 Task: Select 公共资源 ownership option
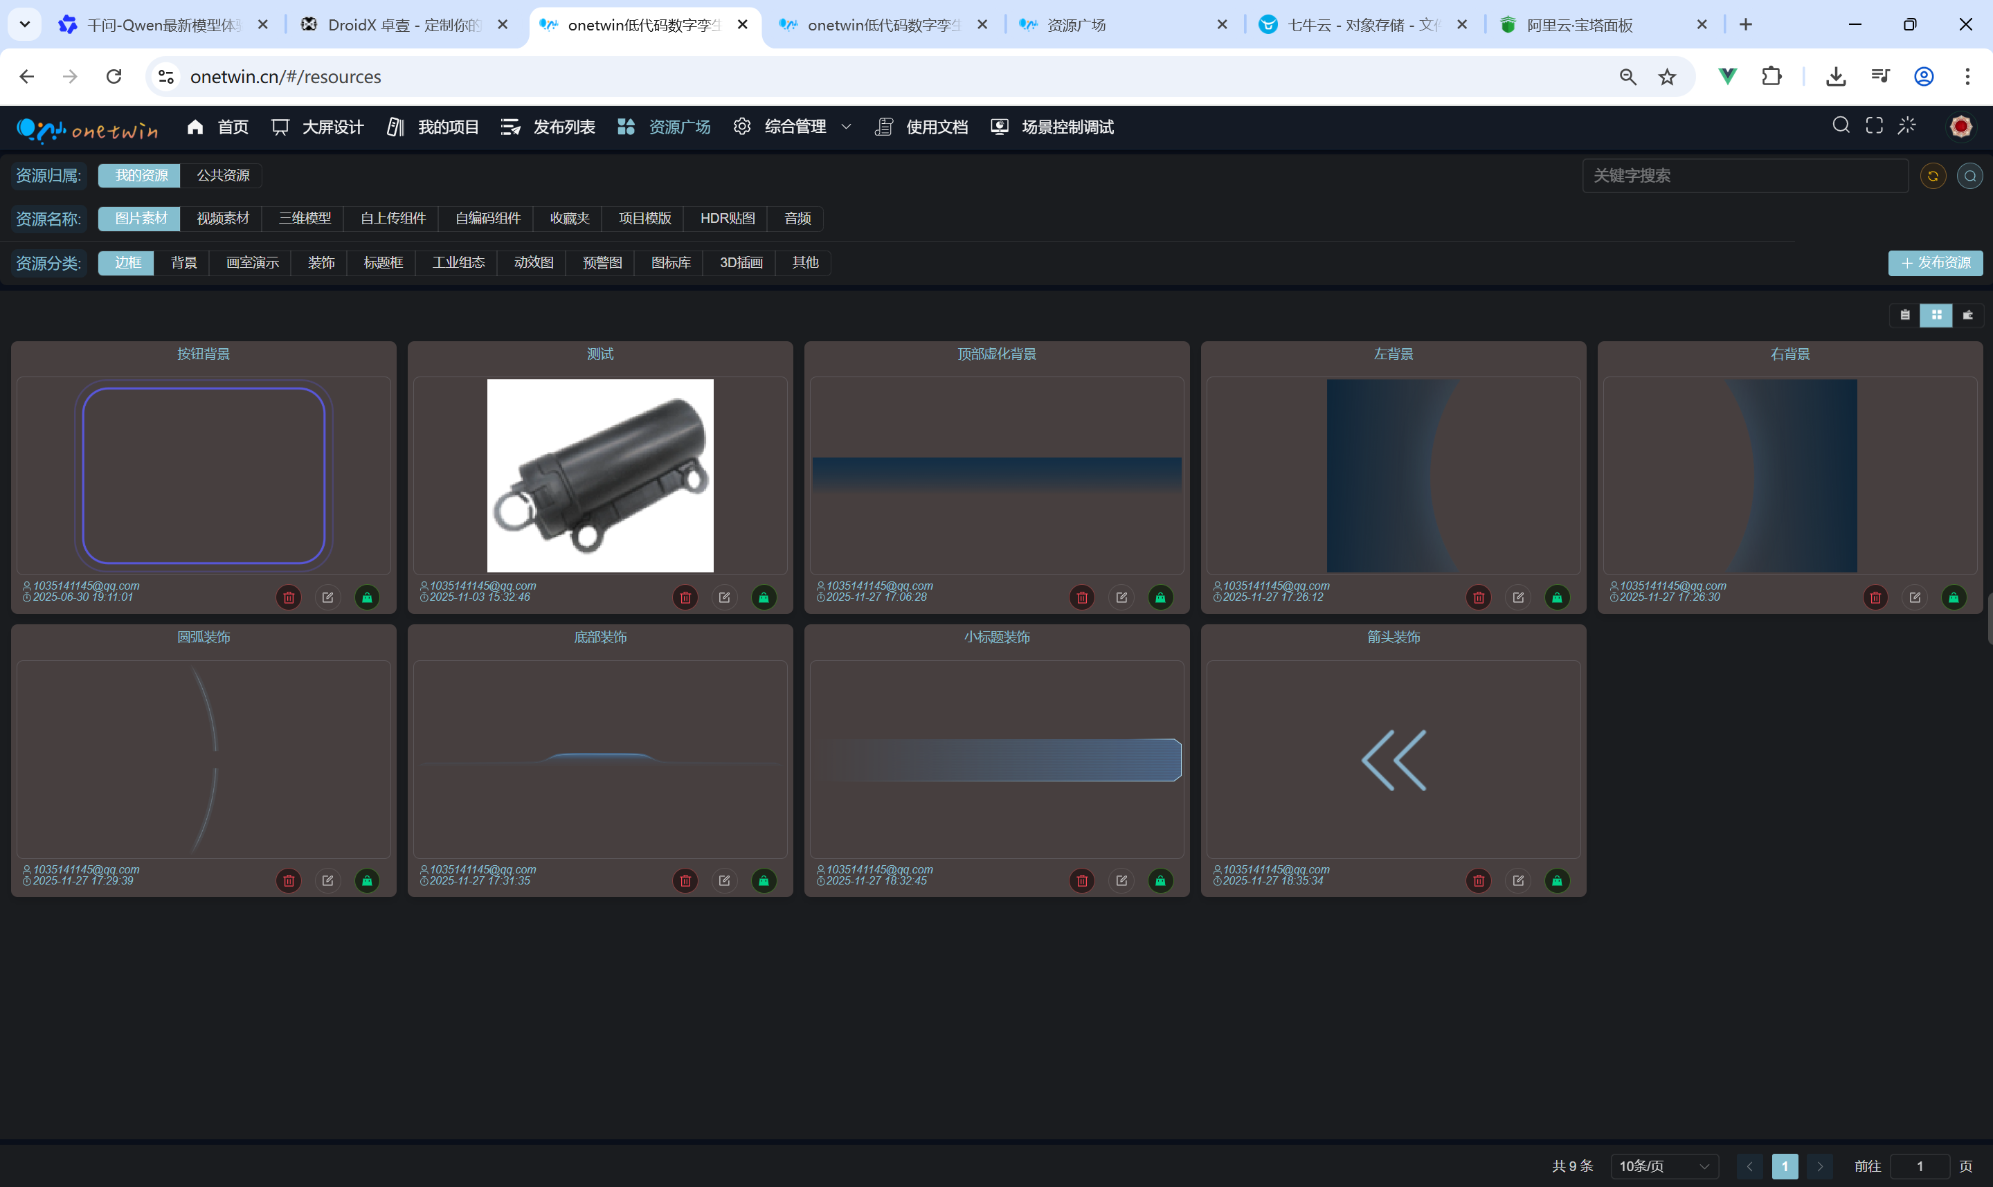[223, 175]
